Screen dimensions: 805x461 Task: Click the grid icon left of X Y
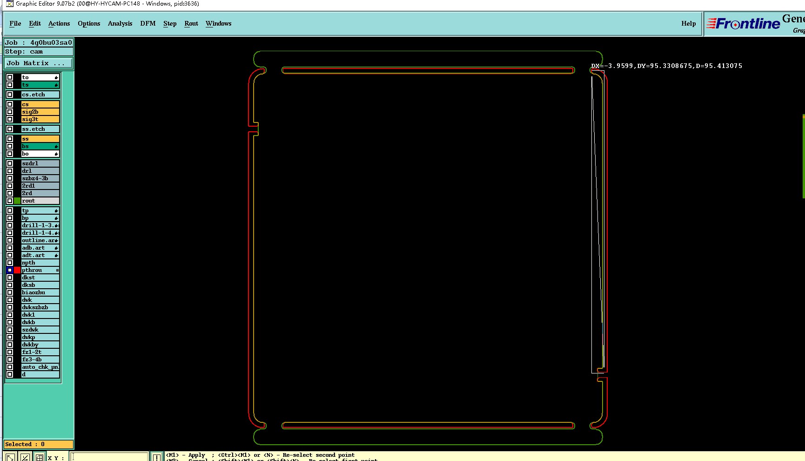click(x=40, y=457)
